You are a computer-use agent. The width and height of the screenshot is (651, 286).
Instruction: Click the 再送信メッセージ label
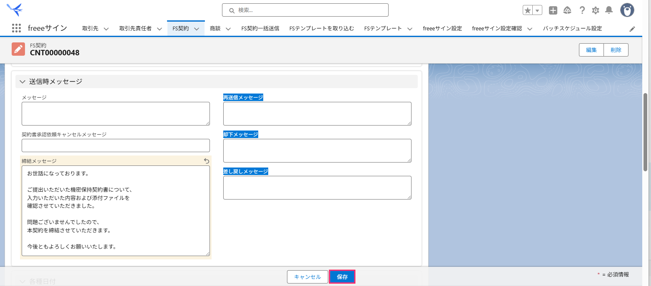[x=243, y=97]
